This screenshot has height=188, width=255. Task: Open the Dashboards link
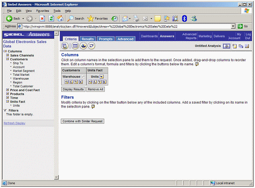(149, 36)
